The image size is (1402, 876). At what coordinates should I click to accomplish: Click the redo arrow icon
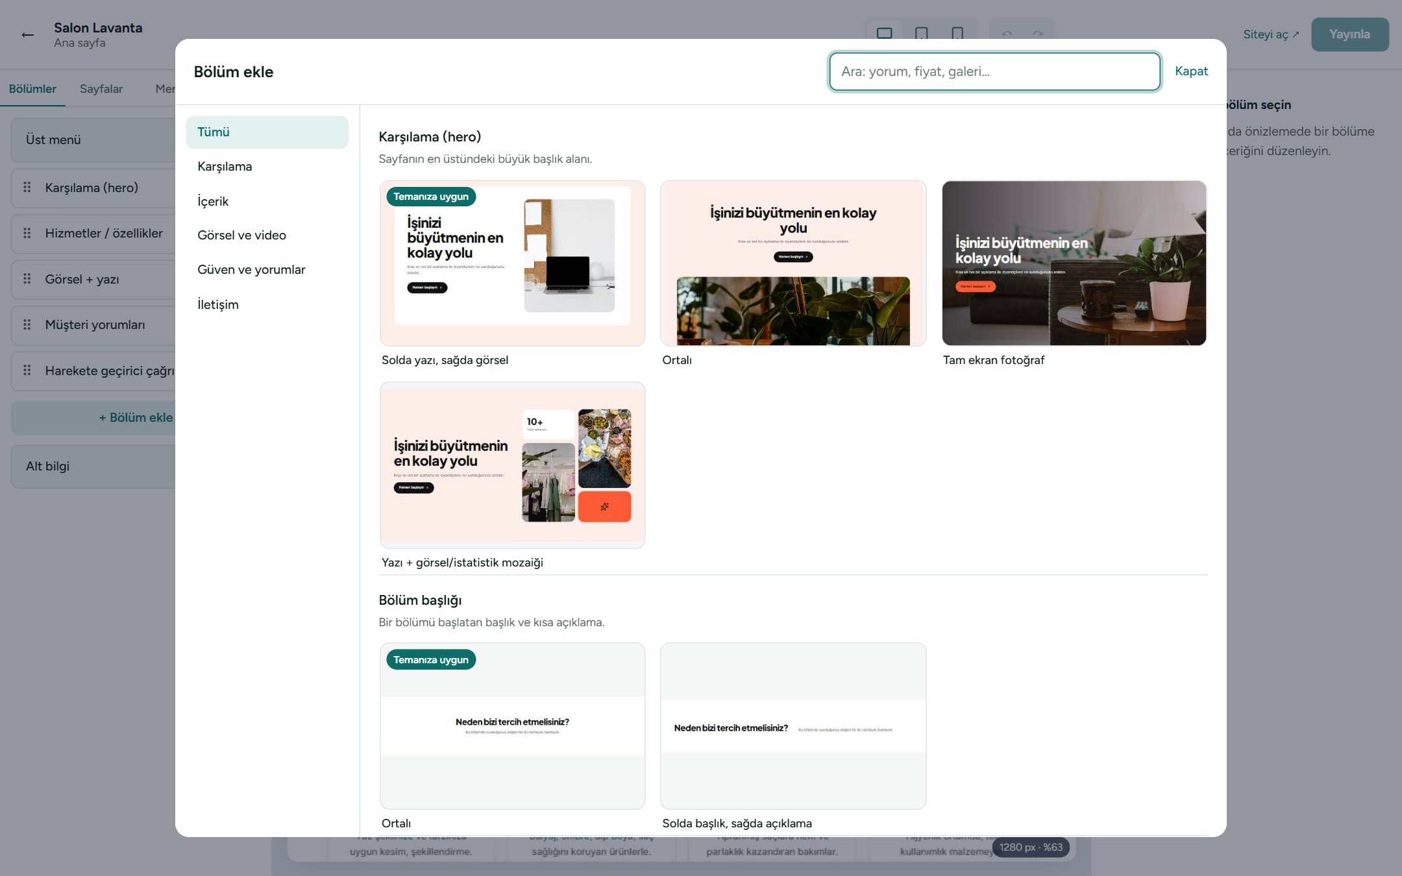1038,34
